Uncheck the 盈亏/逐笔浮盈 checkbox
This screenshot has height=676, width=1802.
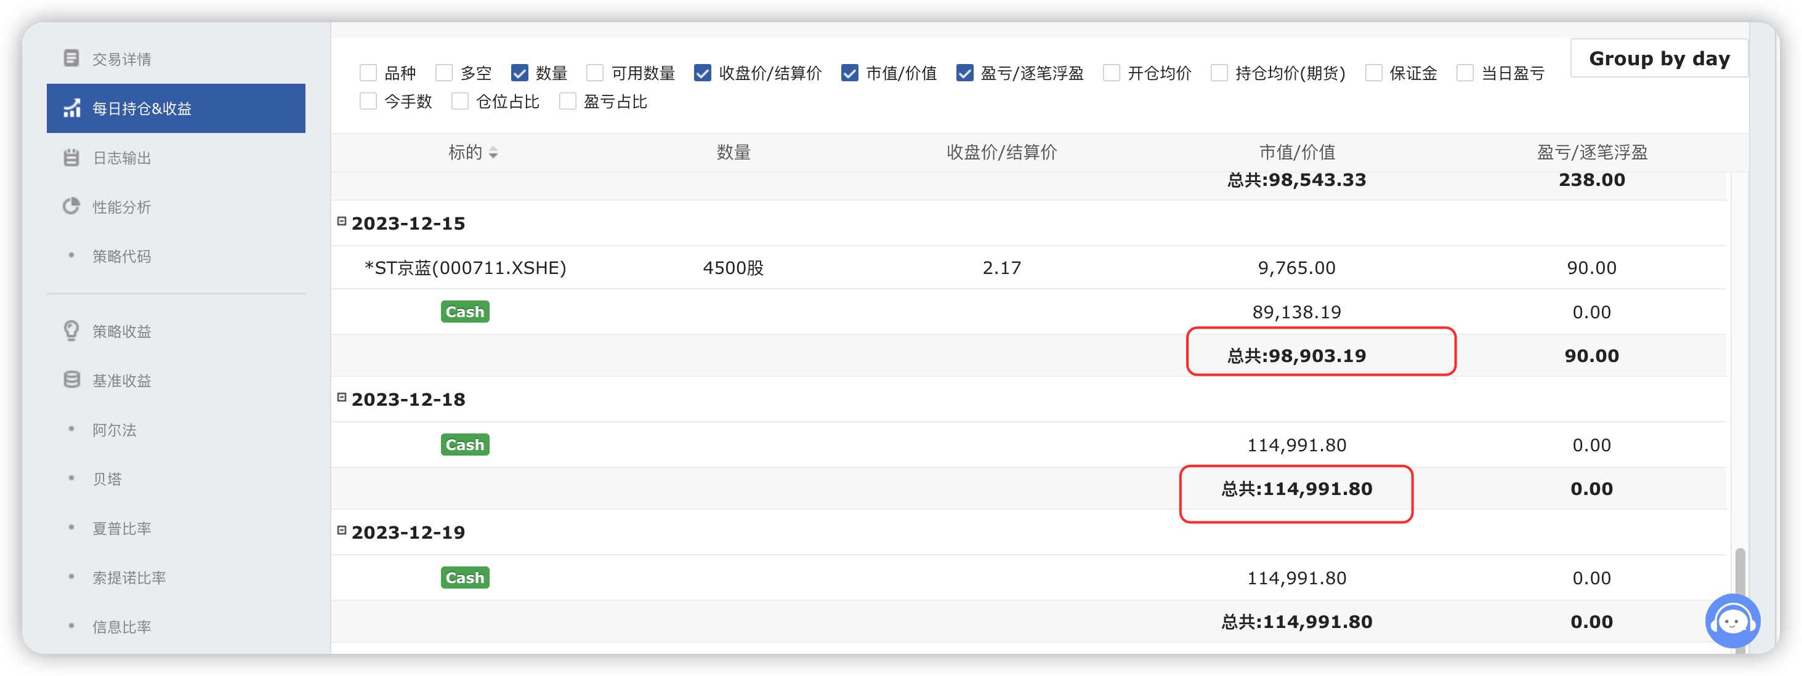964,73
